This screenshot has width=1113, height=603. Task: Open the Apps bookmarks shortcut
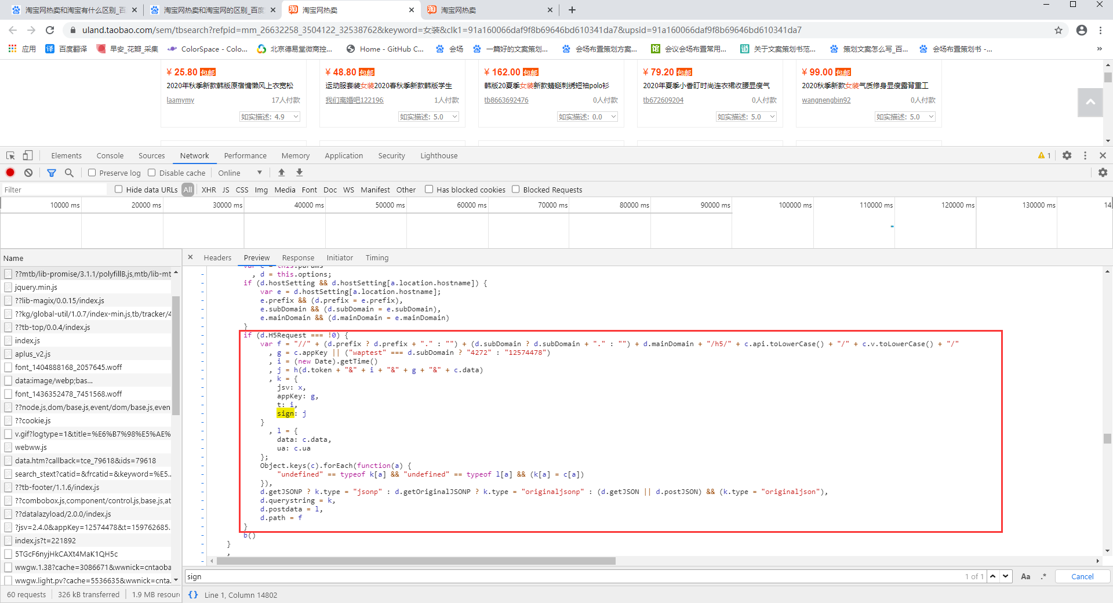(x=22, y=49)
